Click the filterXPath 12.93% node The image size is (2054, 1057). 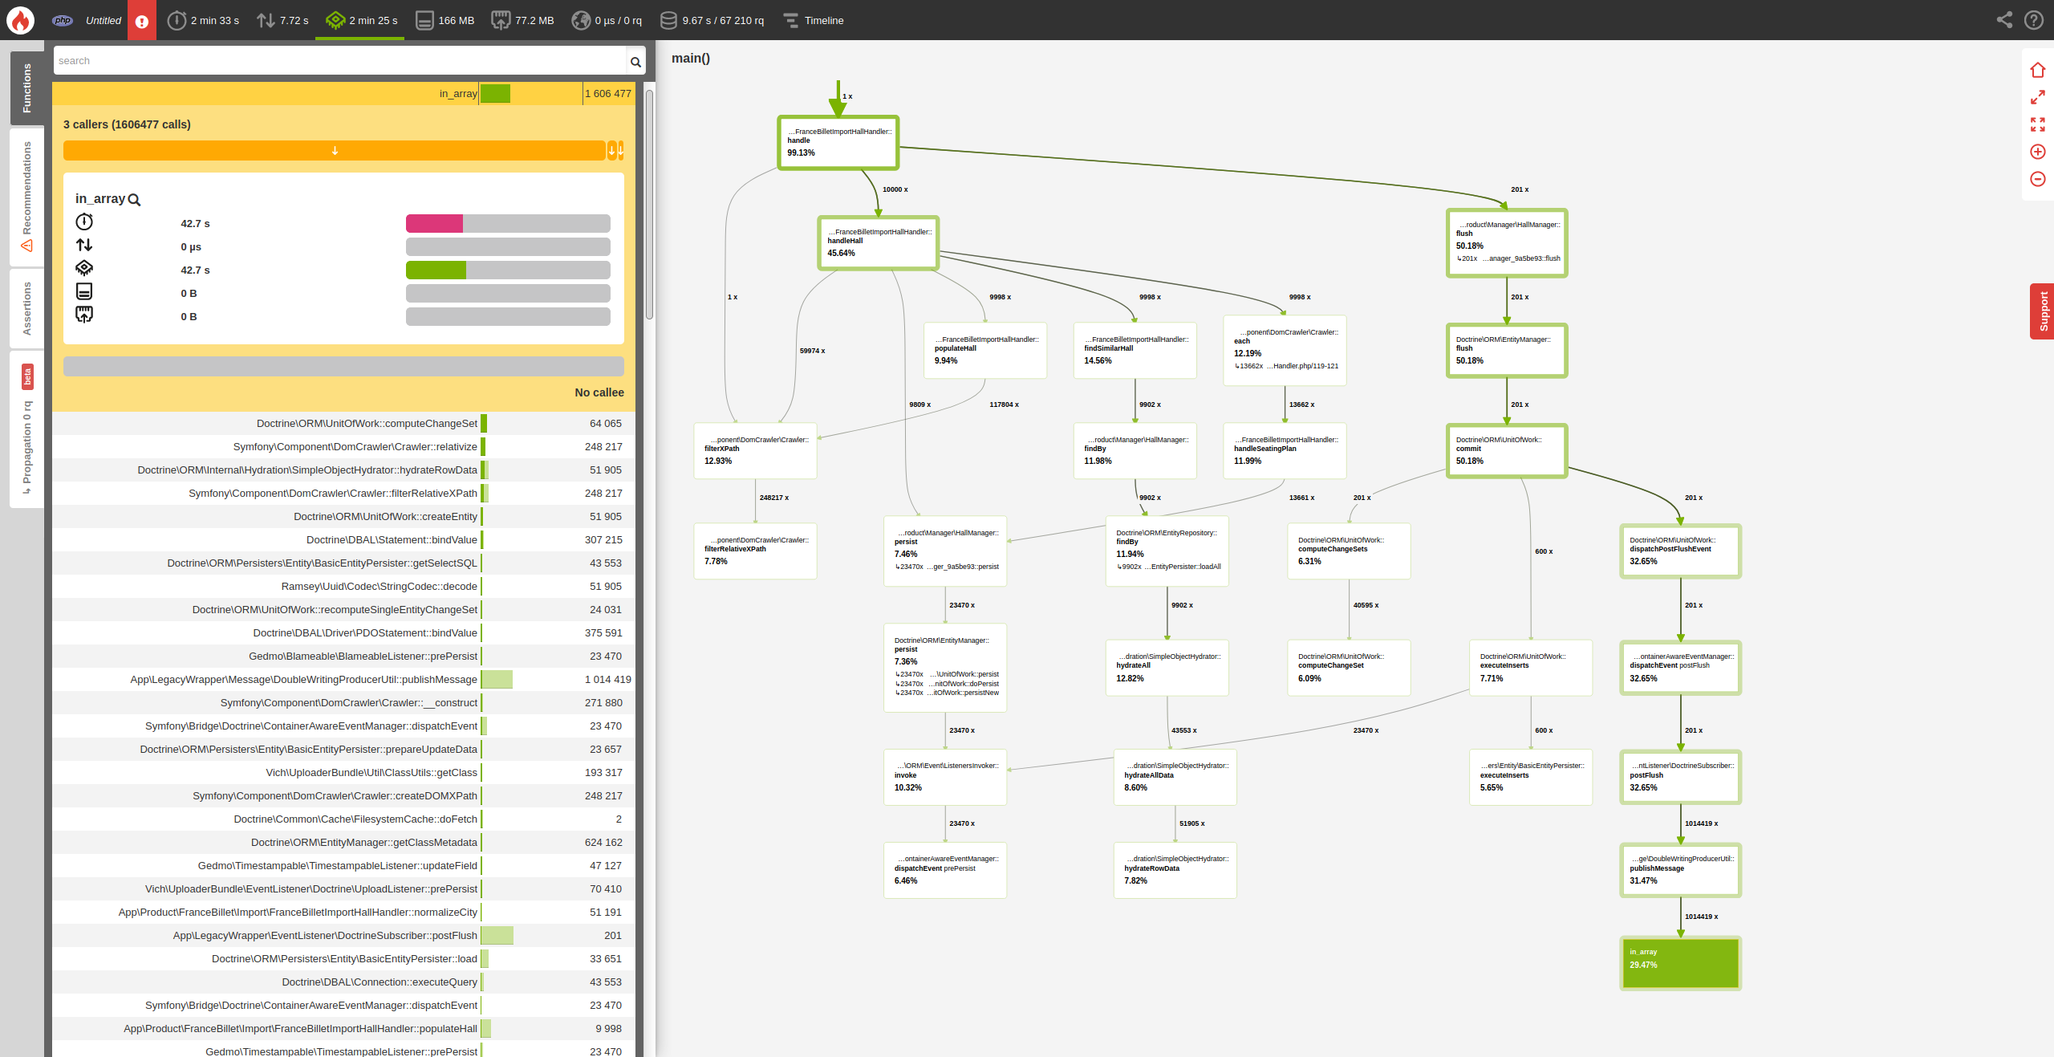pos(755,451)
